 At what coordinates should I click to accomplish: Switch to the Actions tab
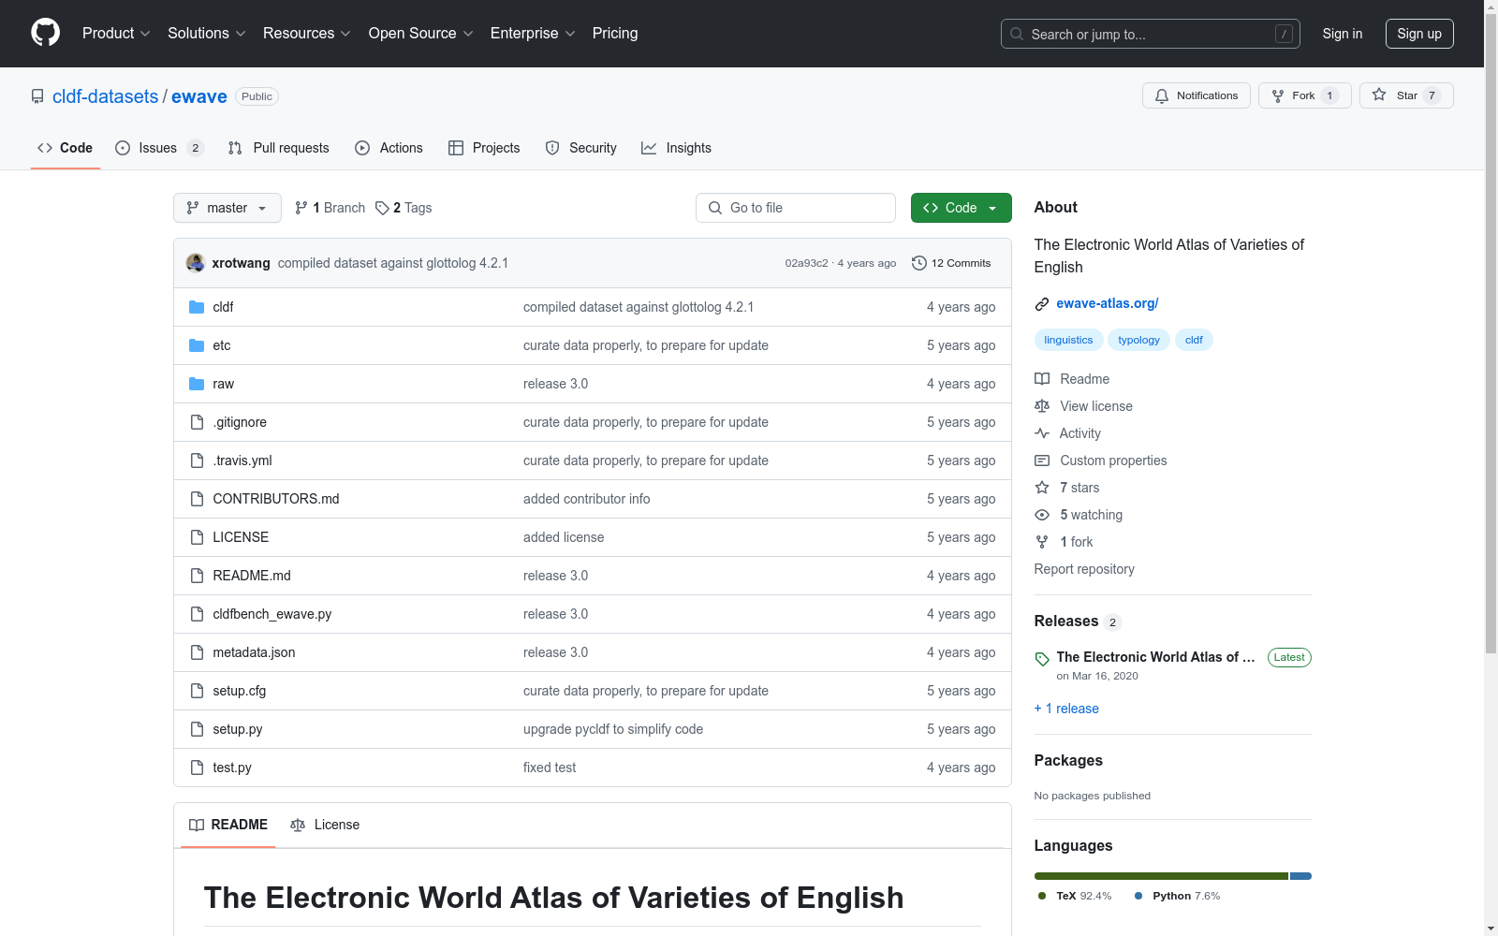click(x=389, y=148)
